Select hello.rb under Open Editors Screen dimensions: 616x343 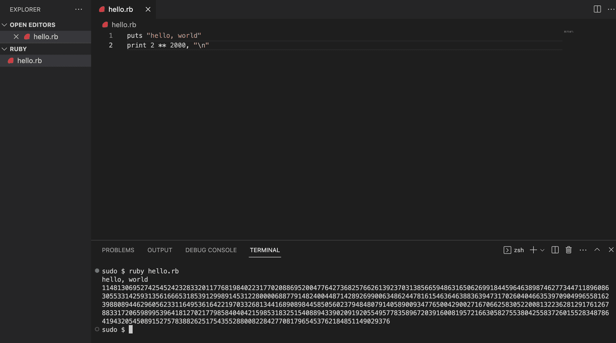pos(46,37)
